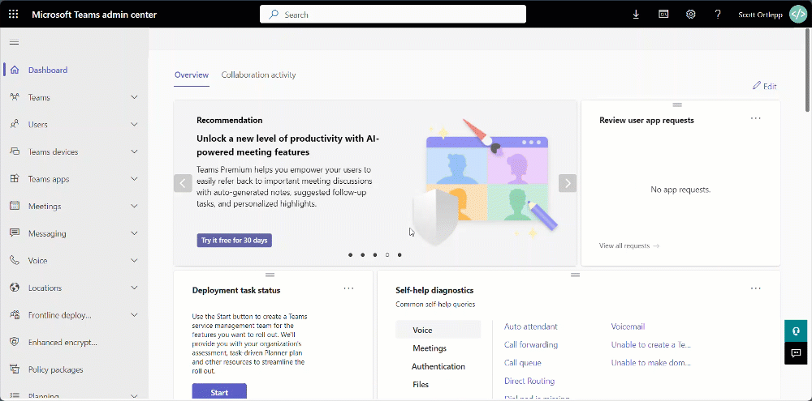
Task: Open more options on Review user app requests
Action: (x=755, y=118)
